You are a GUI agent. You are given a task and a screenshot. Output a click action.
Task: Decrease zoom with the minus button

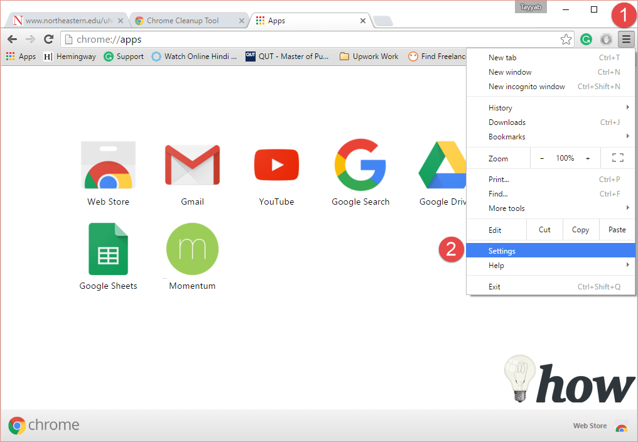click(542, 158)
